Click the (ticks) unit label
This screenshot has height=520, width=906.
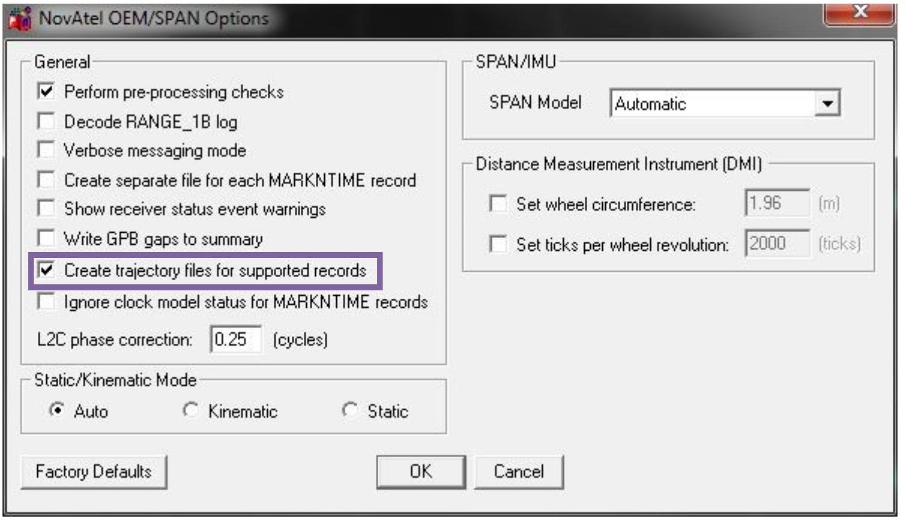point(840,243)
